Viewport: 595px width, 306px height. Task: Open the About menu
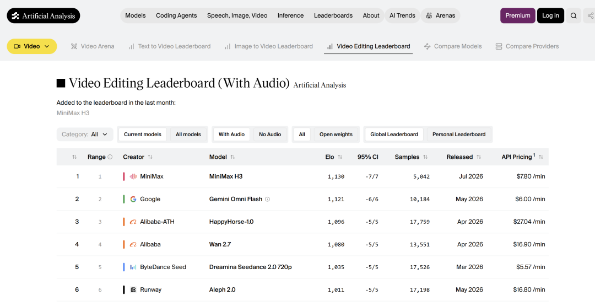(371, 15)
